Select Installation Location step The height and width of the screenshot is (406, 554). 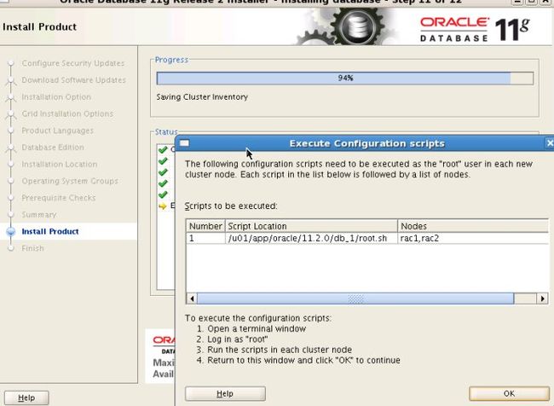pyautogui.click(x=60, y=164)
